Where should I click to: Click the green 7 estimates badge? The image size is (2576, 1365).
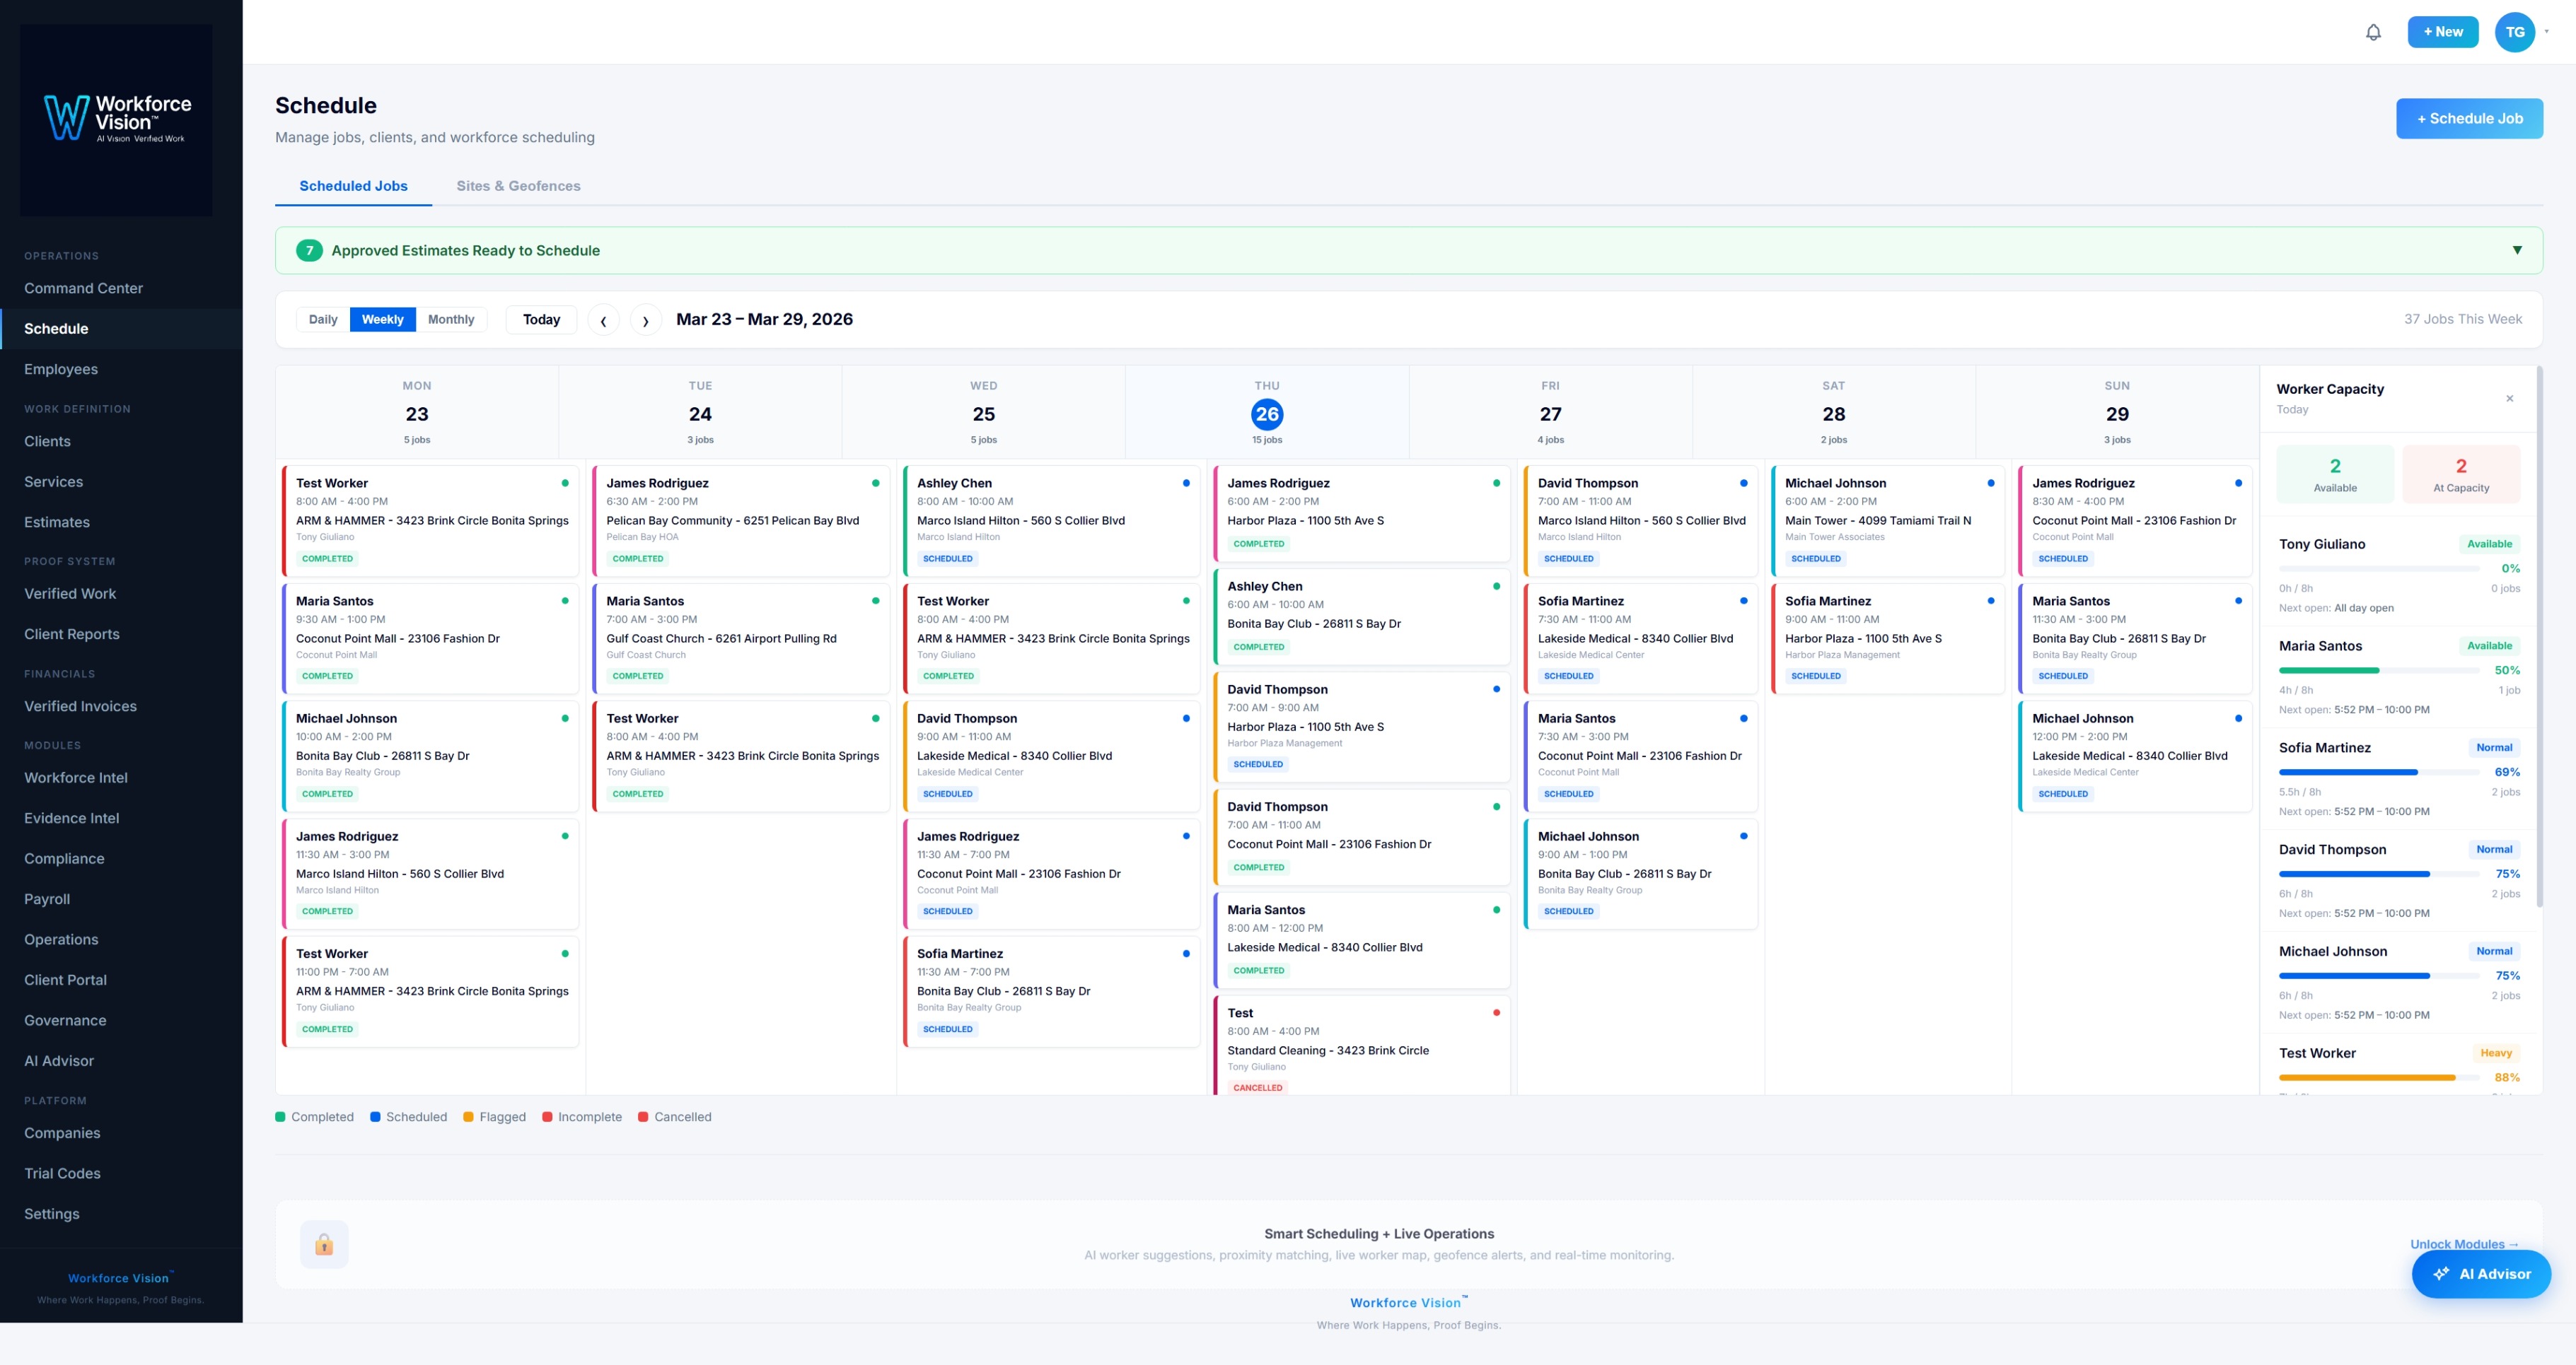(x=309, y=251)
